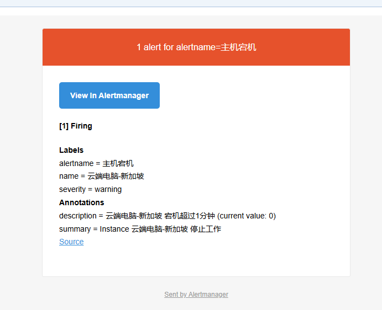Click the Labels section heading
The height and width of the screenshot is (310, 382).
click(x=71, y=150)
